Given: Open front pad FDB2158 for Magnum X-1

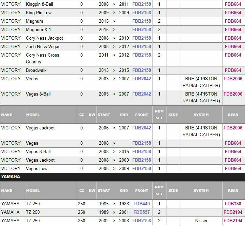Looking at the screenshot, I should click(x=141, y=29).
